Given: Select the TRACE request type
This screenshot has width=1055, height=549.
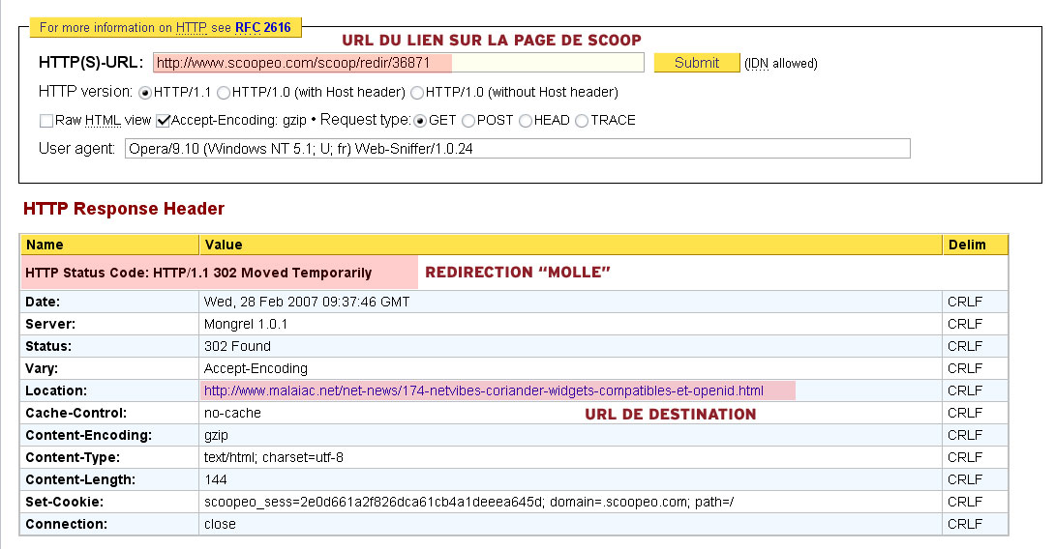Looking at the screenshot, I should coord(582,121).
